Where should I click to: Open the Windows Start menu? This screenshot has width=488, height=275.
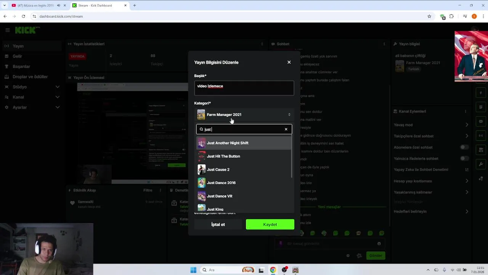coord(193,270)
